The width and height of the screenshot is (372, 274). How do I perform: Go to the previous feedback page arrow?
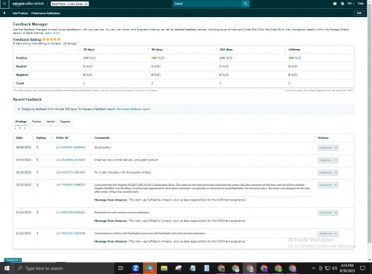16,128
